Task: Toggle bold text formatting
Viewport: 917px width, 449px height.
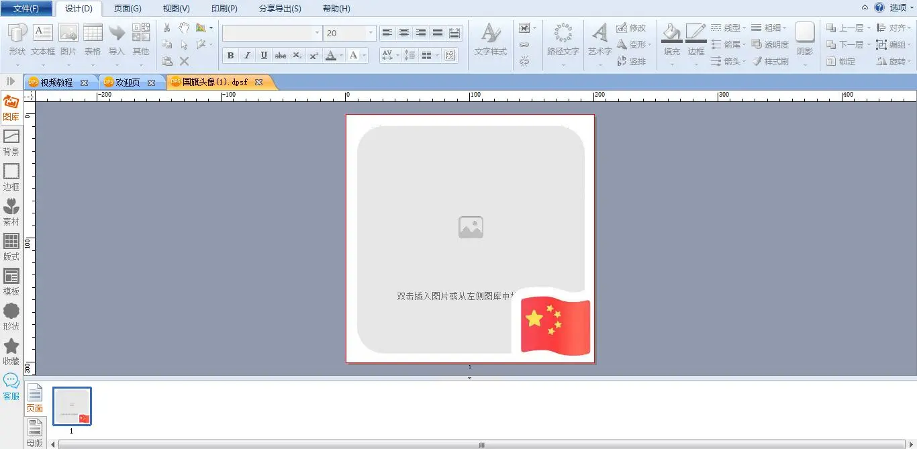Action: [x=230, y=56]
